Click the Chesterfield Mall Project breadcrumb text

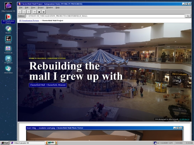[x=52, y=20]
